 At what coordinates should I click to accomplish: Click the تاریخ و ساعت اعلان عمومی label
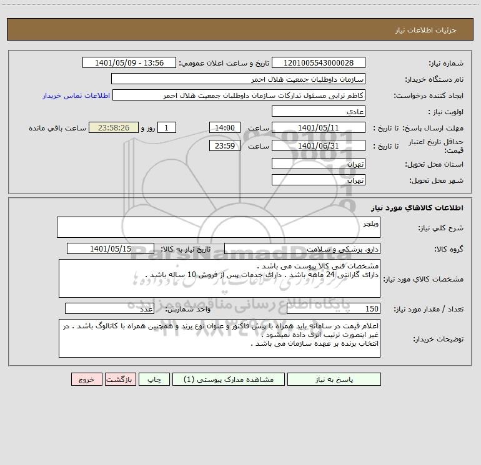224,63
